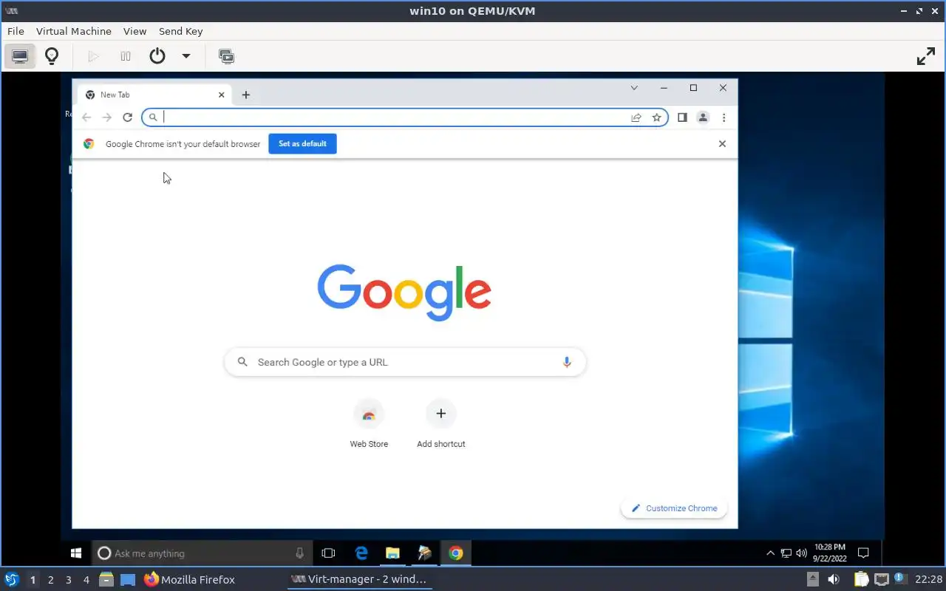The image size is (946, 591).
Task: Show the graphical console view icon
Action: click(x=20, y=56)
